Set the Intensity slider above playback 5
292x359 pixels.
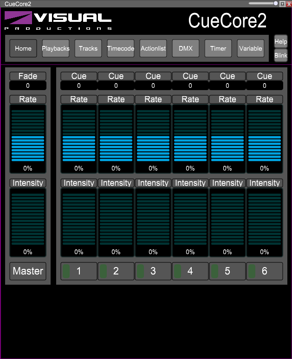tap(227, 222)
